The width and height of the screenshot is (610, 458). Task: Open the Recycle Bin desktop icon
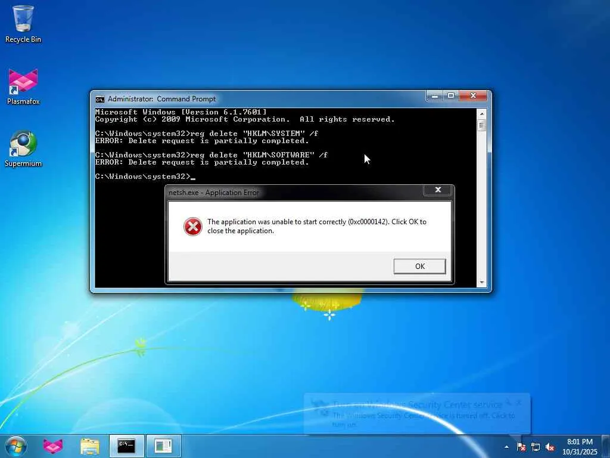(23, 24)
